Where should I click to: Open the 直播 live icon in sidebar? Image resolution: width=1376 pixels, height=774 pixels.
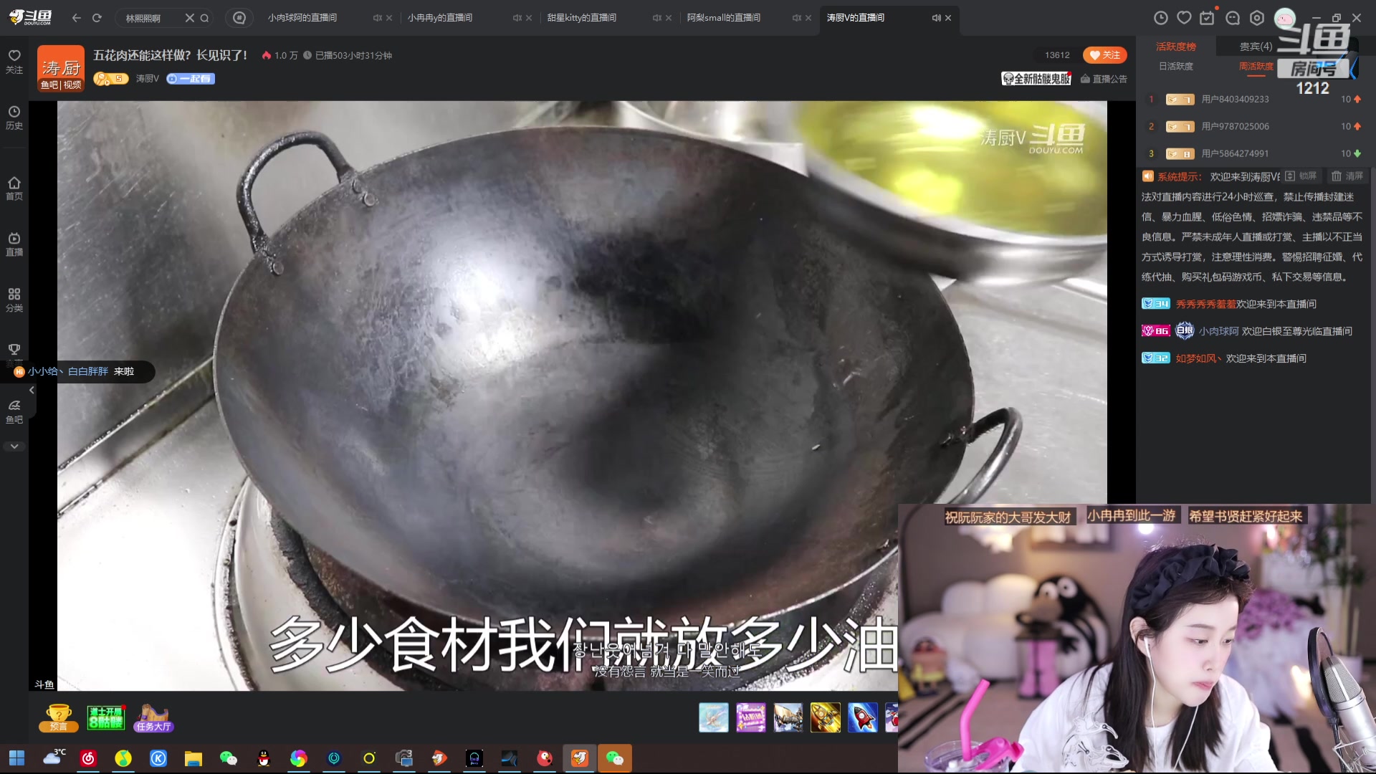coord(14,244)
